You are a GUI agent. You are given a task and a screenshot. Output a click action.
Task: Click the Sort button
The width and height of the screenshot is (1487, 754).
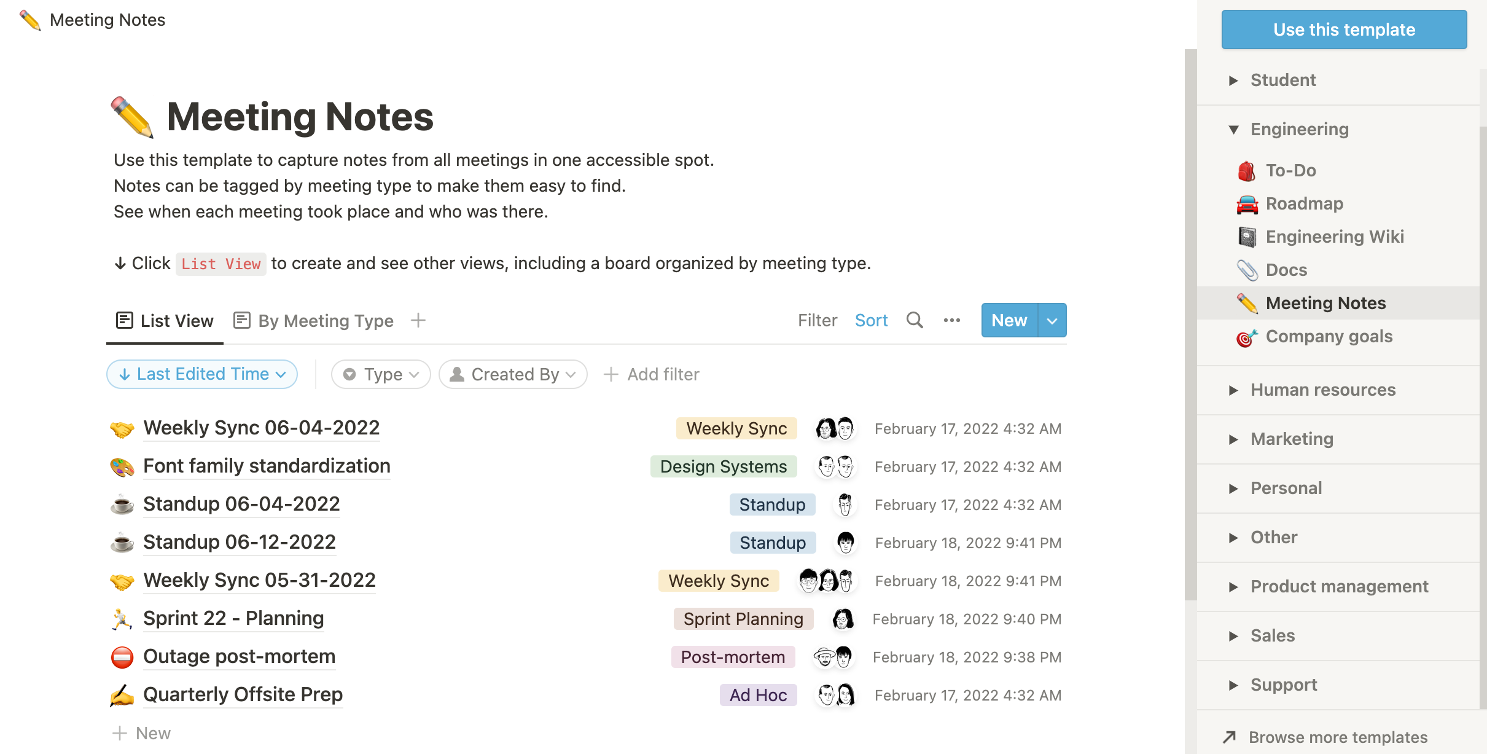(x=871, y=320)
